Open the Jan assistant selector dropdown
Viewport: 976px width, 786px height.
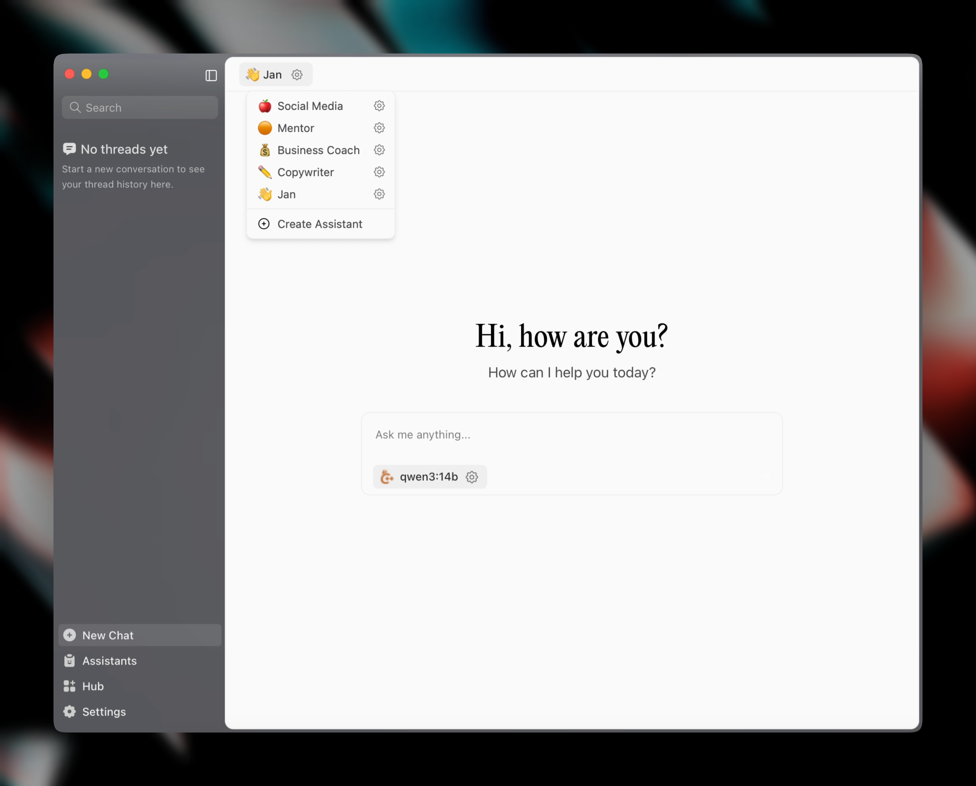click(271, 74)
